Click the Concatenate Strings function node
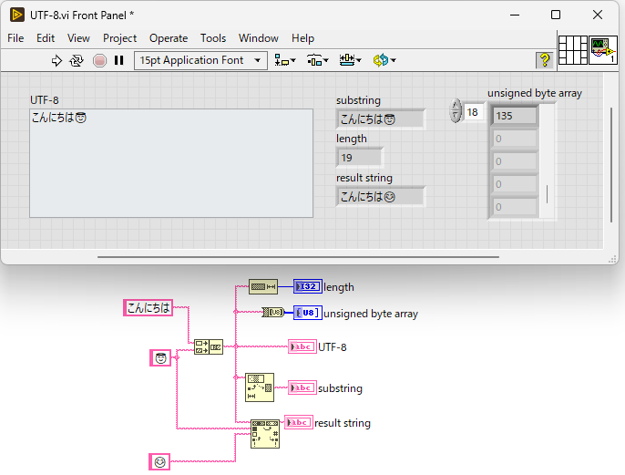625x475 pixels. point(209,346)
